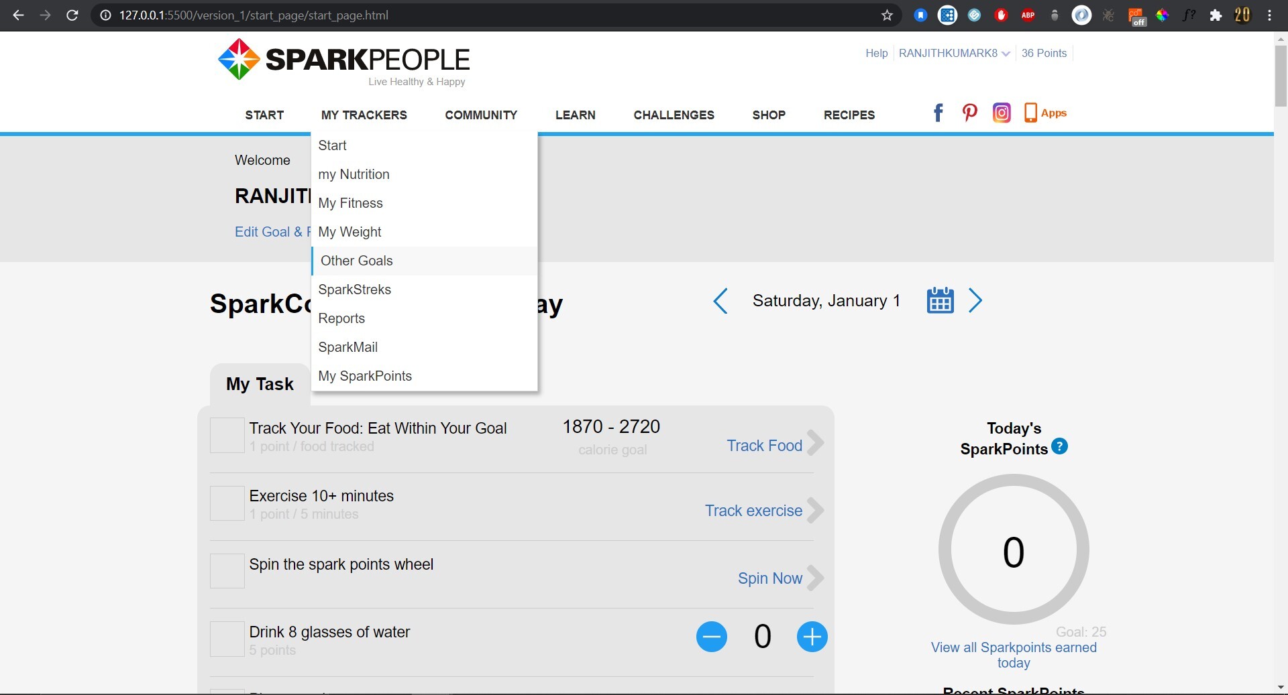The image size is (1288, 695).
Task: Reload the page in browser
Action: point(72,15)
